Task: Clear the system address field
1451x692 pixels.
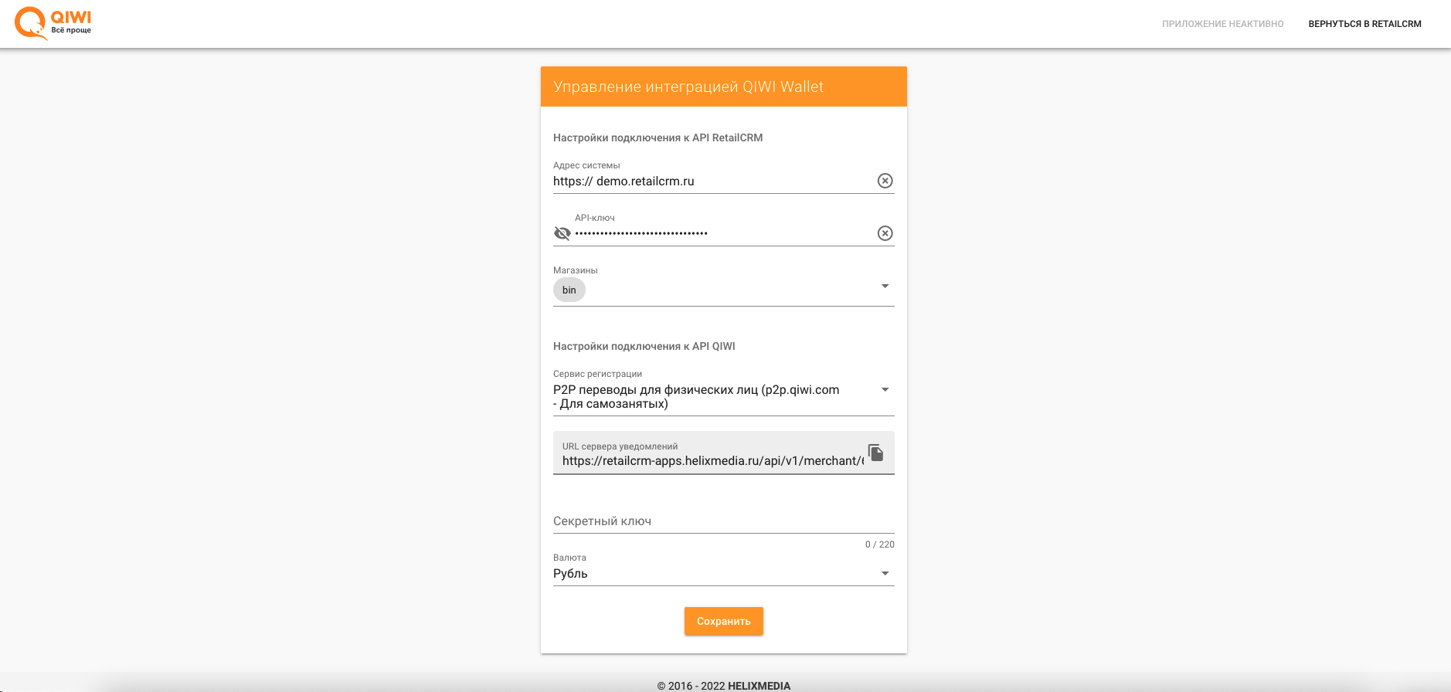Action: coord(885,181)
